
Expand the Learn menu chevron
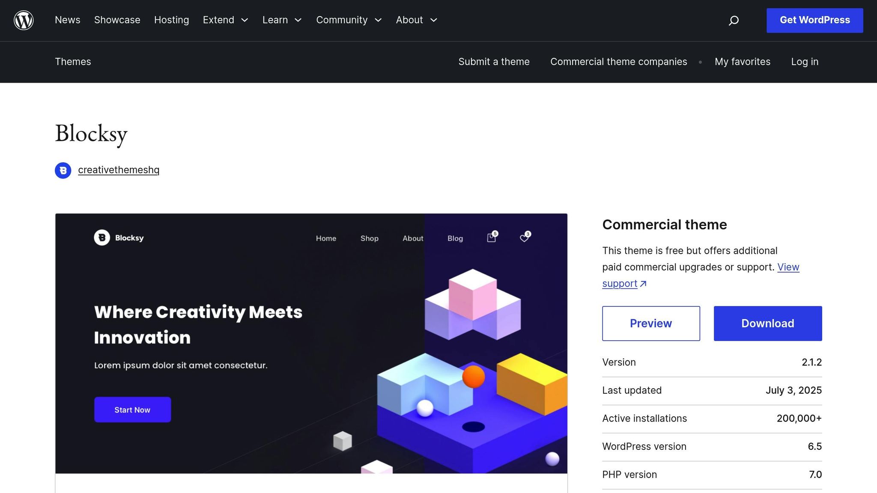(298, 20)
